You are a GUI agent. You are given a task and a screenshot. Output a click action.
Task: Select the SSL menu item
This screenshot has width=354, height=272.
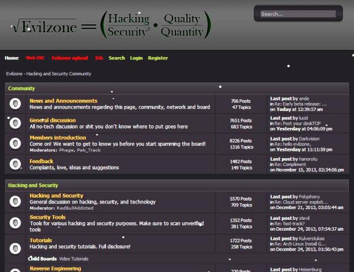click(x=99, y=58)
